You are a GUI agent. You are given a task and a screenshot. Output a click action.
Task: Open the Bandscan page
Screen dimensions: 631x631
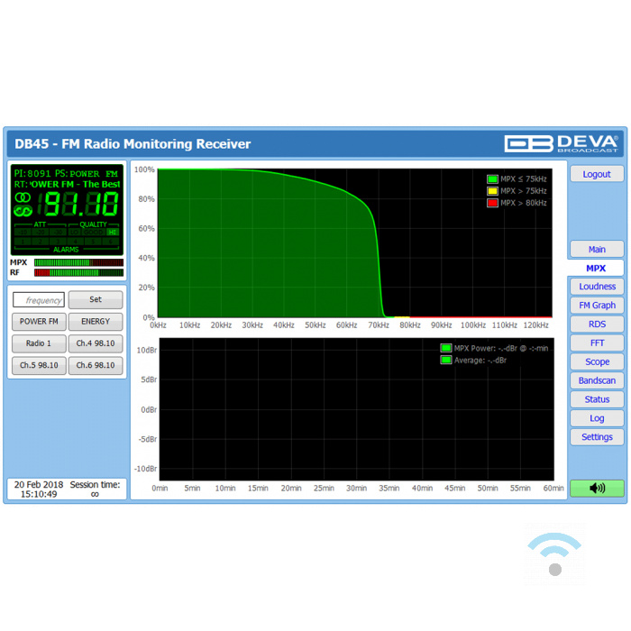[x=597, y=380]
